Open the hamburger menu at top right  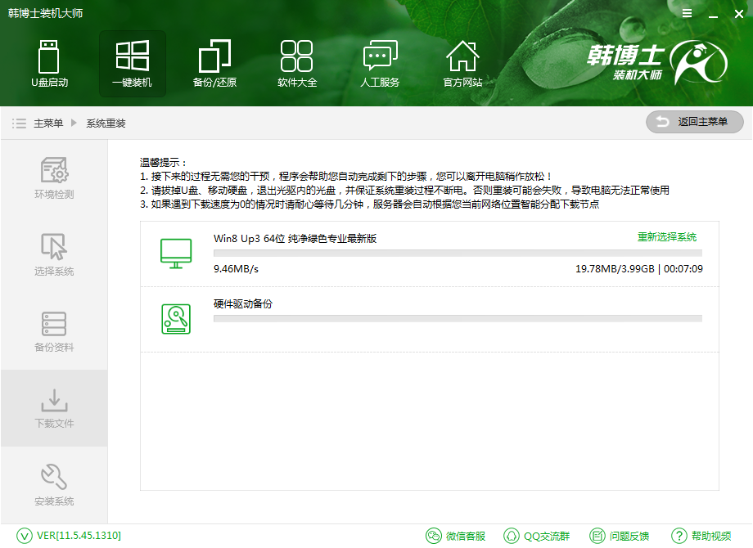[686, 13]
